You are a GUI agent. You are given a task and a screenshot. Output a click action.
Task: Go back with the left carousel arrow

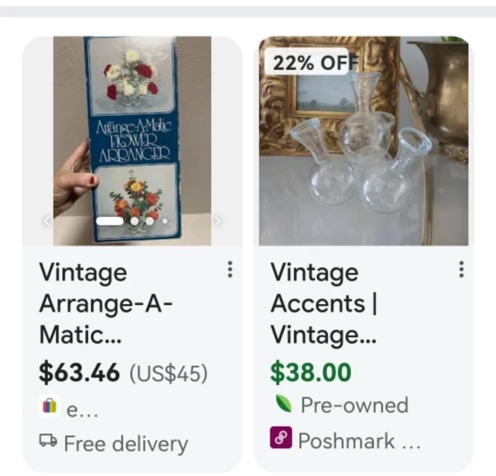(46, 221)
